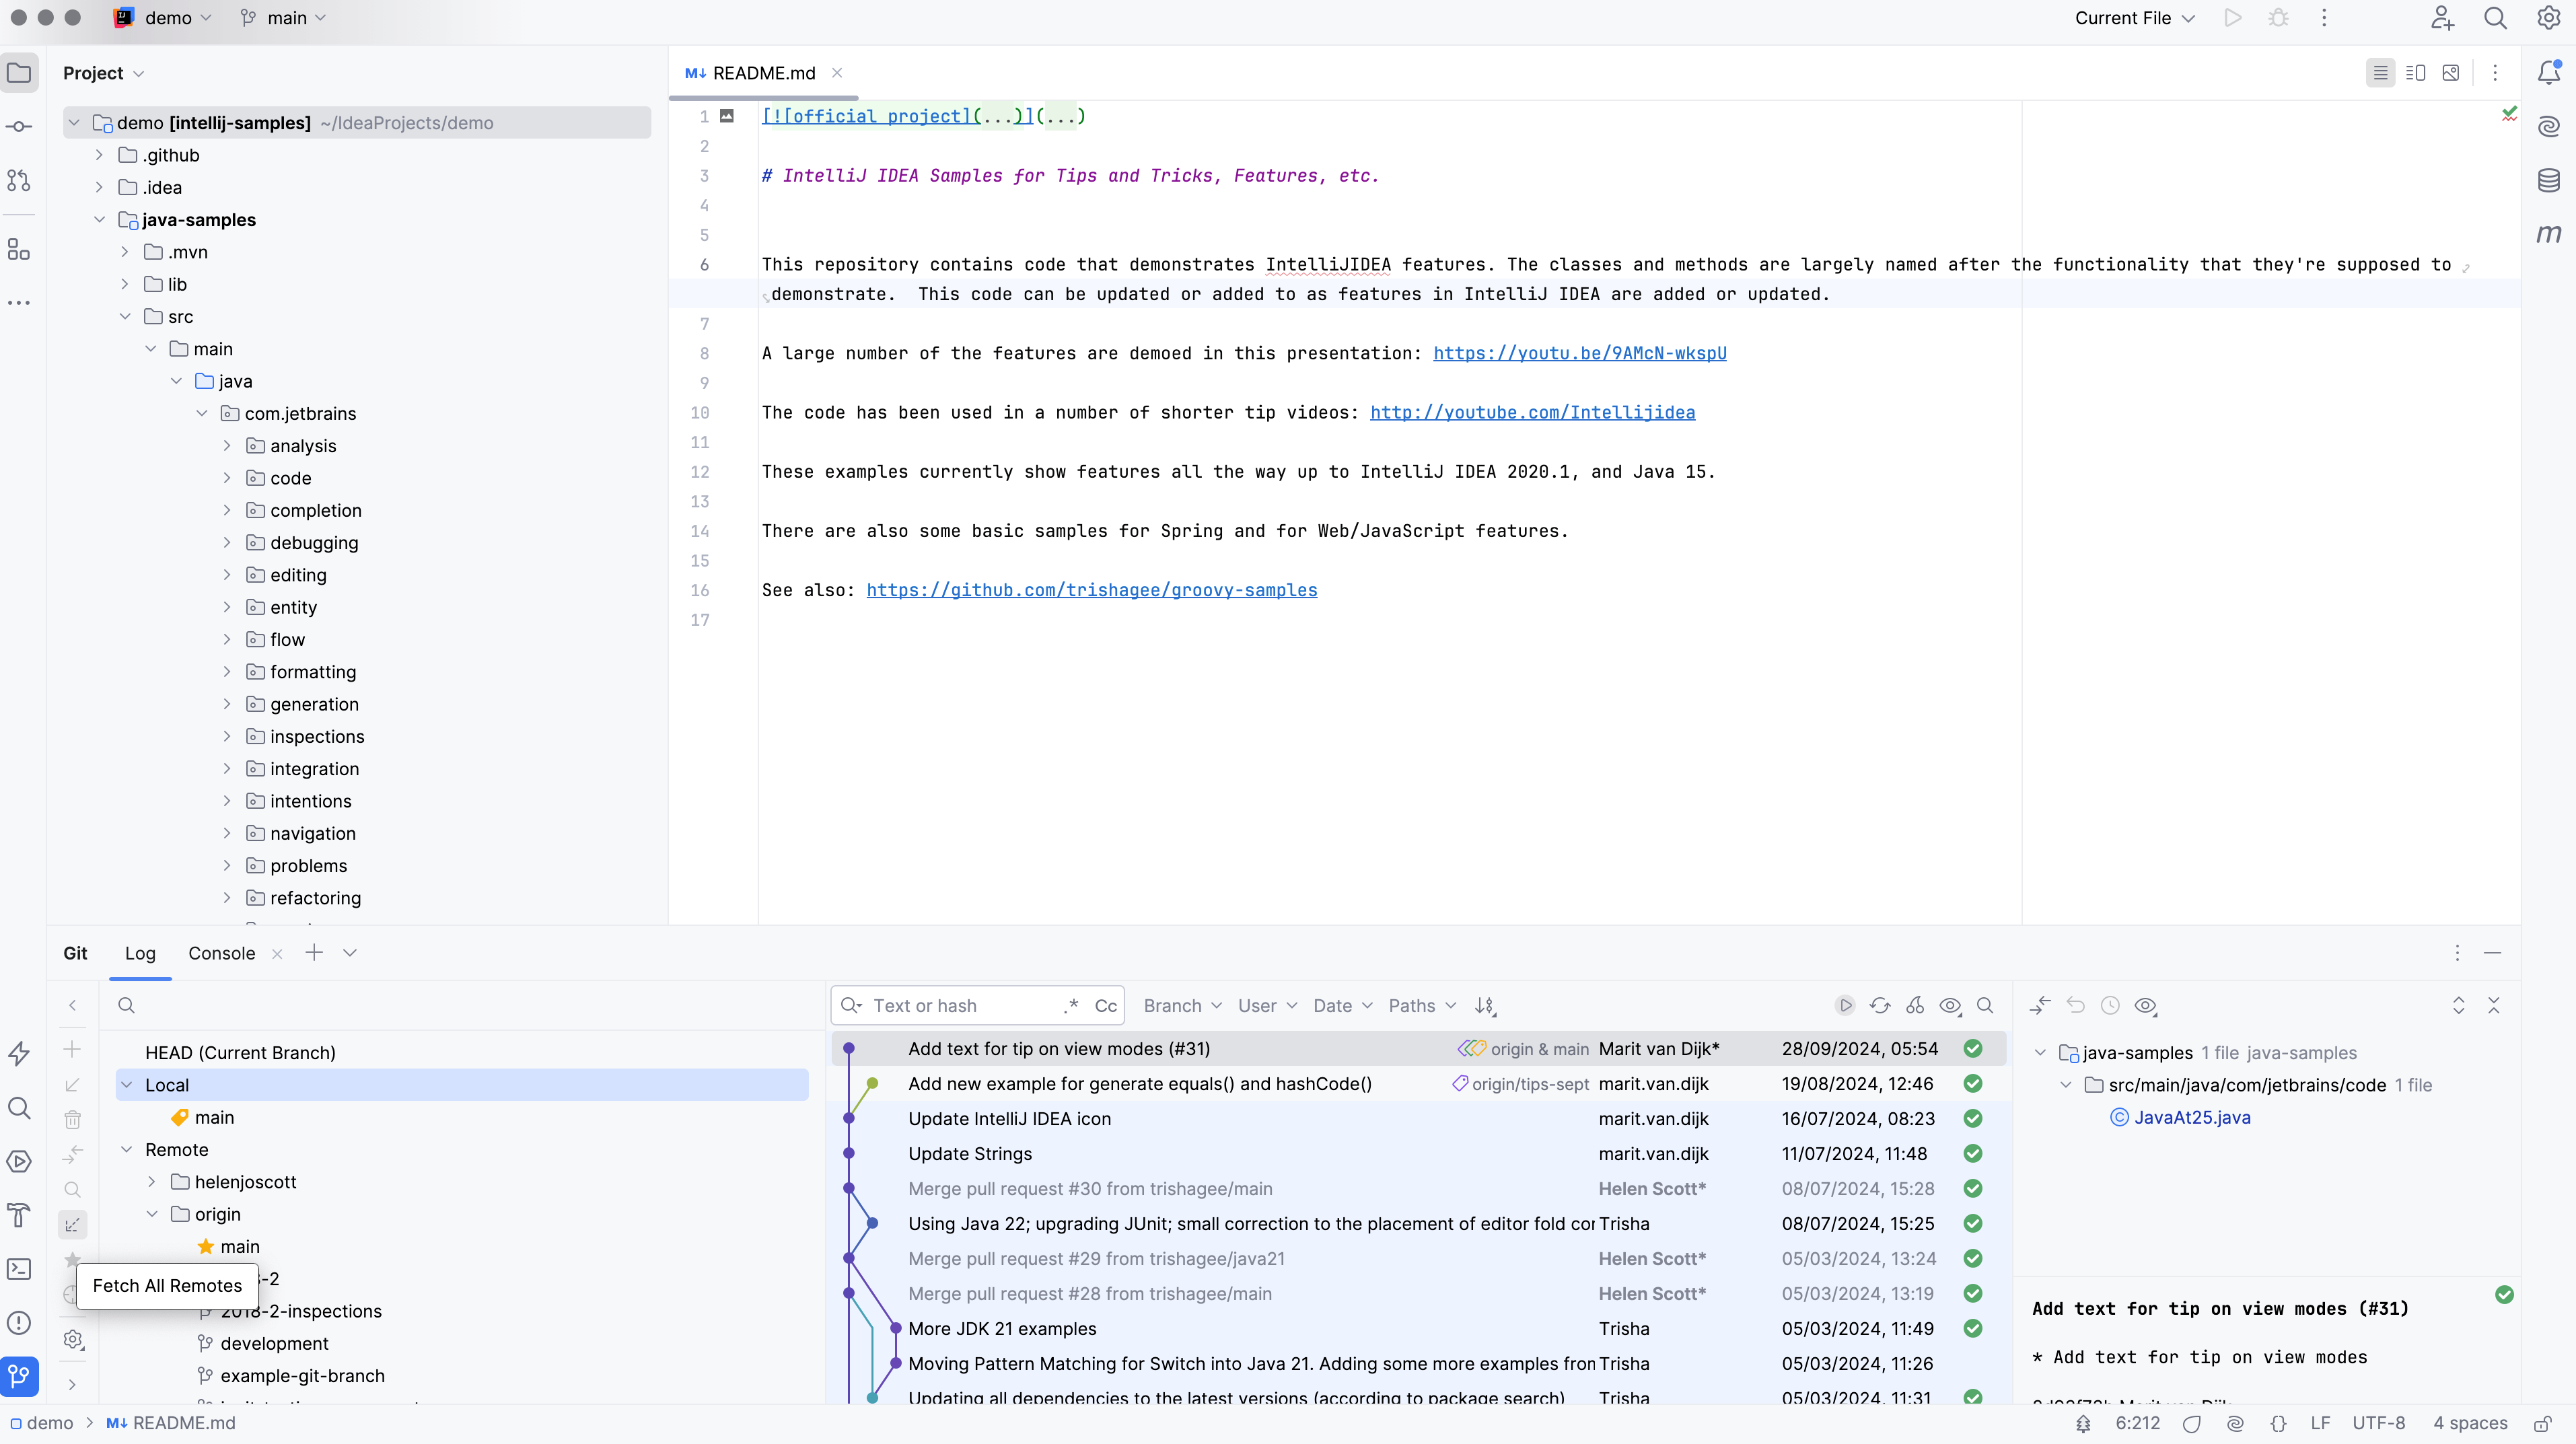The width and height of the screenshot is (2576, 1444).
Task: Switch to the Console tab
Action: pos(221,953)
